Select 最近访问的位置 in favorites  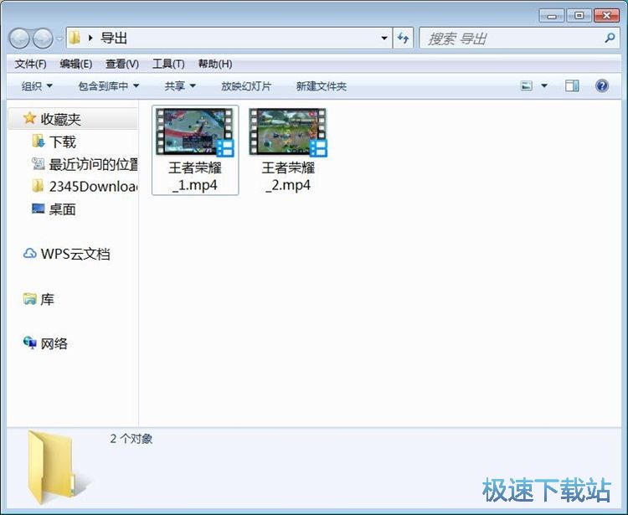pyautogui.click(x=93, y=164)
